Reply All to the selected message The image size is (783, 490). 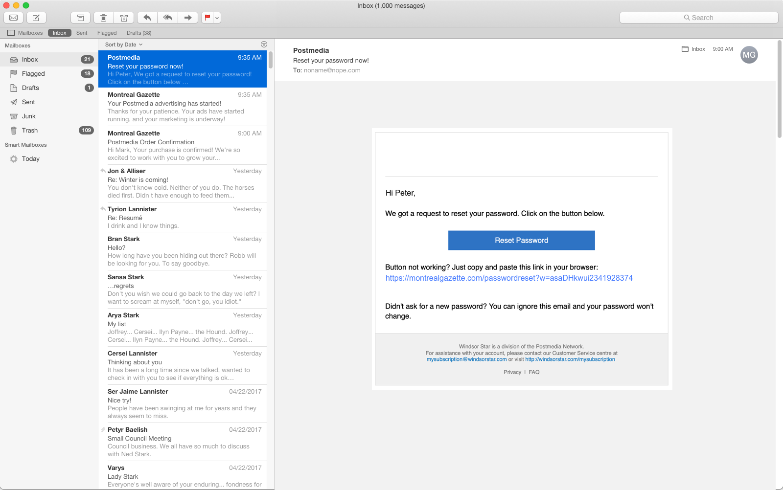(x=168, y=18)
